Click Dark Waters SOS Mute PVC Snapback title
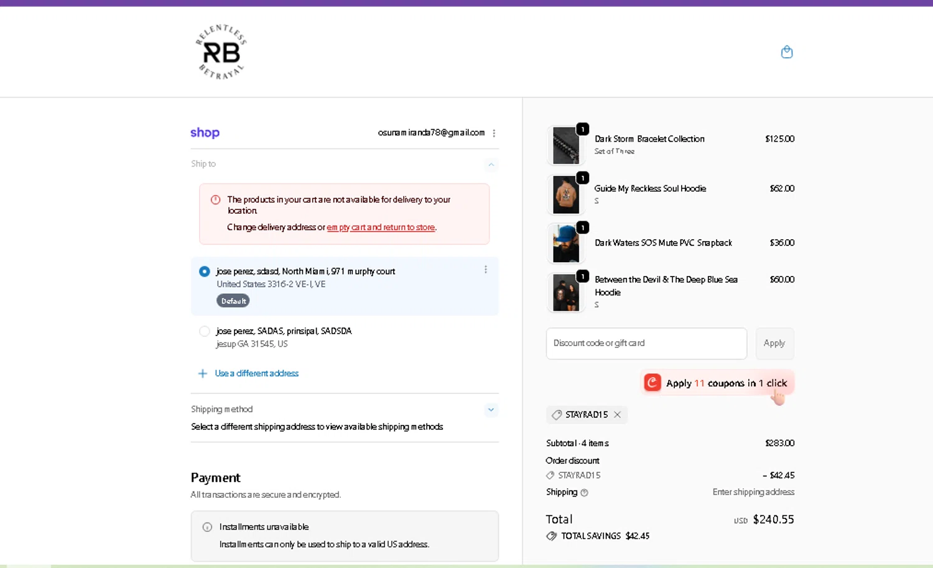The width and height of the screenshot is (933, 568). (x=663, y=242)
